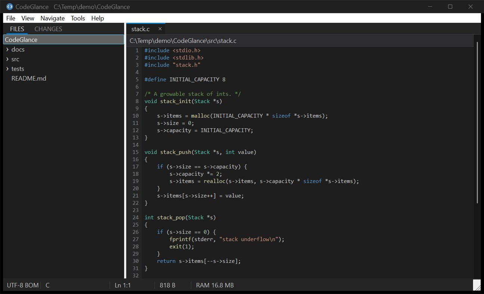
Task: Click the resize grip in bottom-right corner
Action: click(477, 285)
